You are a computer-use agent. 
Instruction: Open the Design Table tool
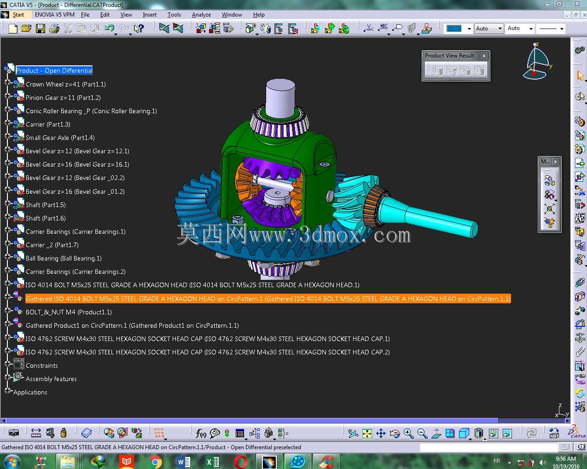(239, 433)
